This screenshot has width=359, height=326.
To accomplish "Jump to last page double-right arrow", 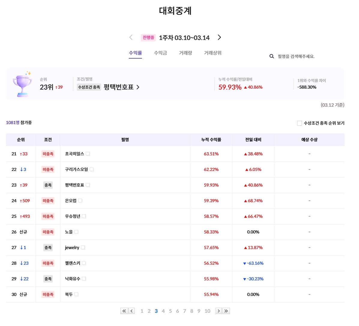I will (226, 311).
